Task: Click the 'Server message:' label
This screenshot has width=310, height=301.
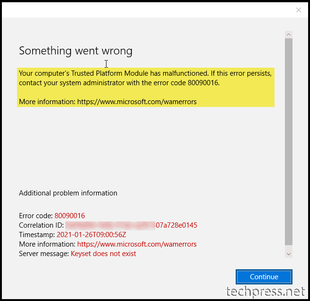Action: click(44, 254)
